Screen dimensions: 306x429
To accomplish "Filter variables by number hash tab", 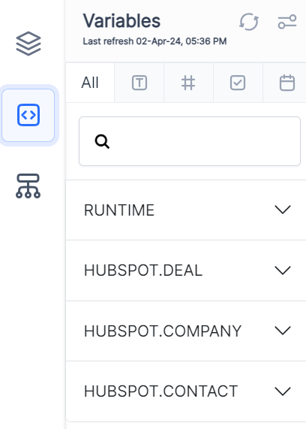I will click(188, 83).
